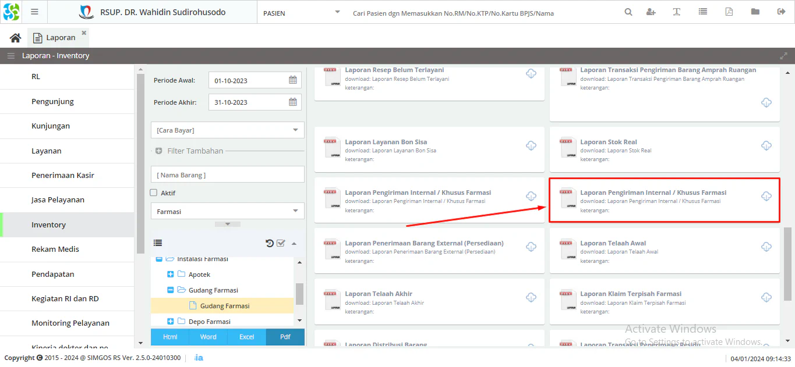Expand the Apotek tree node
This screenshot has height=367, width=795.
[x=171, y=274]
